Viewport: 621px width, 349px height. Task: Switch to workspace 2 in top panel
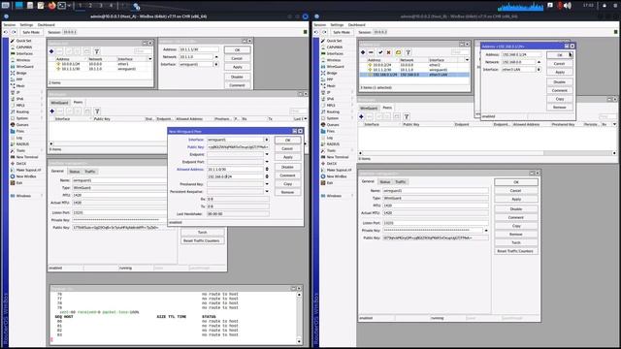(x=90, y=6)
